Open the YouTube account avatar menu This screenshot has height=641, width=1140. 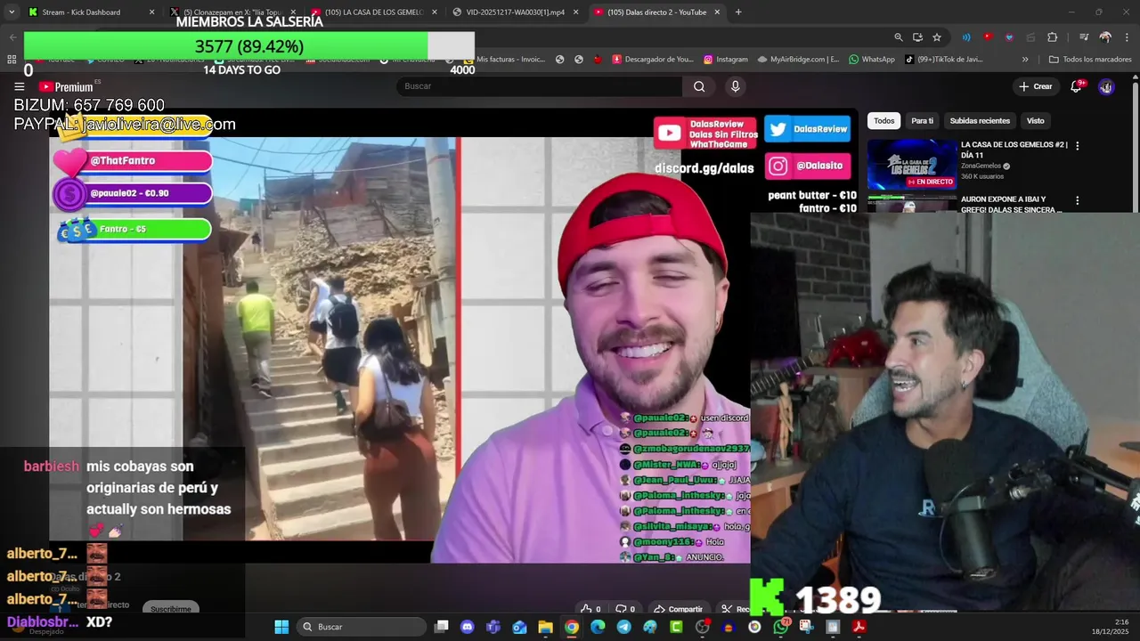[1106, 86]
